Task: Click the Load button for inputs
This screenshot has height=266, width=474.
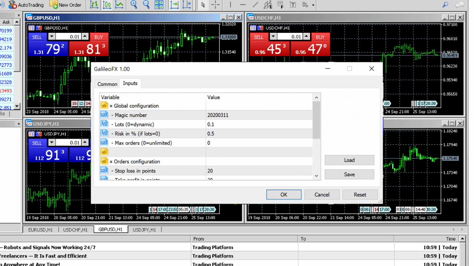Action: (x=349, y=160)
